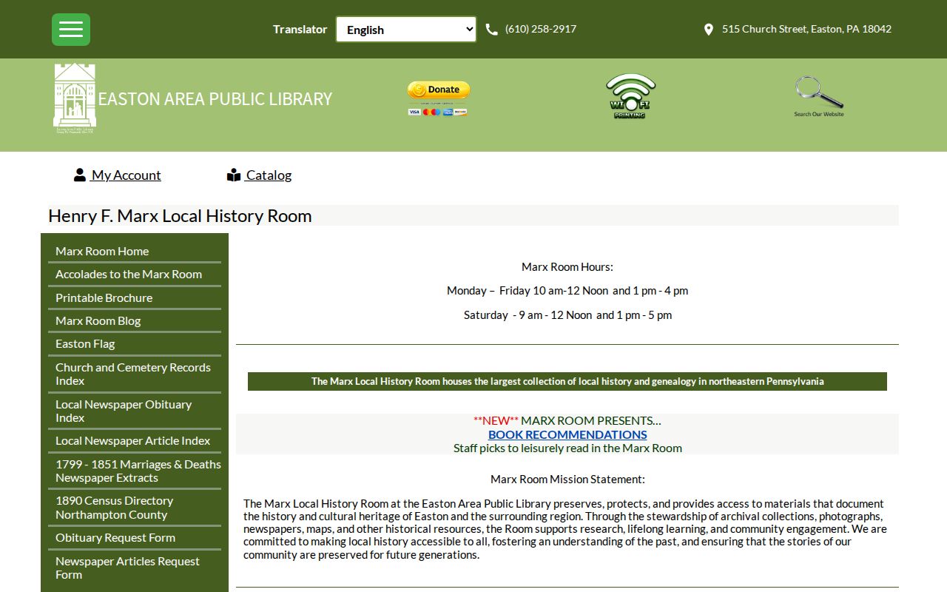Viewport: 947px width, 592px height.
Task: Click the Saturday hours line
Action: [x=567, y=315]
